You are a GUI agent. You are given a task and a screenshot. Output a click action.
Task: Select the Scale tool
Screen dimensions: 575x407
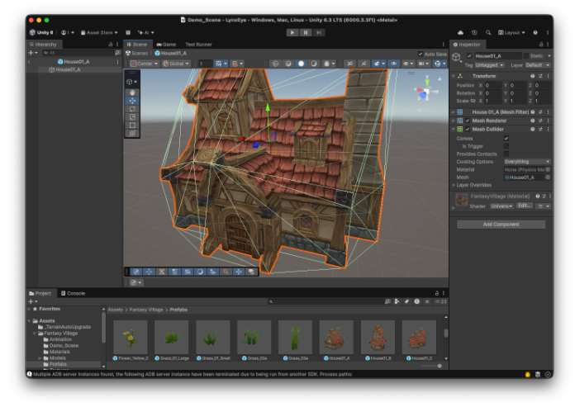click(x=132, y=117)
